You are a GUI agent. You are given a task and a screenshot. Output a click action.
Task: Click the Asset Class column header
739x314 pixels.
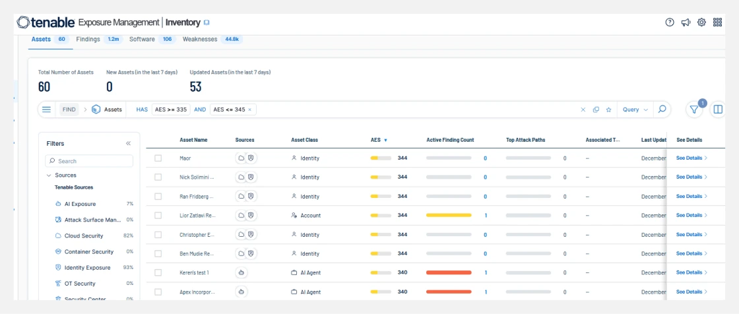click(304, 140)
